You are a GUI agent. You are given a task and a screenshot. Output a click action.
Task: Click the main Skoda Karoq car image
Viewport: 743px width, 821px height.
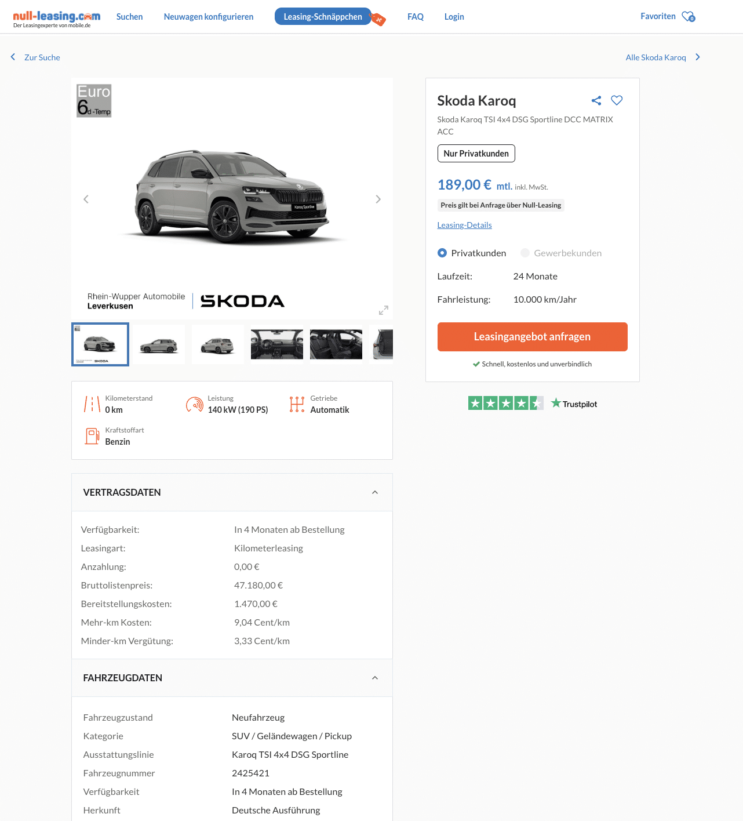(x=232, y=197)
